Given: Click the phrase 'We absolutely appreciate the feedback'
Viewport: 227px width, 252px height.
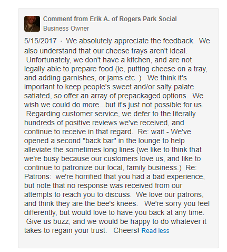Looking at the screenshot, I should [130, 41].
